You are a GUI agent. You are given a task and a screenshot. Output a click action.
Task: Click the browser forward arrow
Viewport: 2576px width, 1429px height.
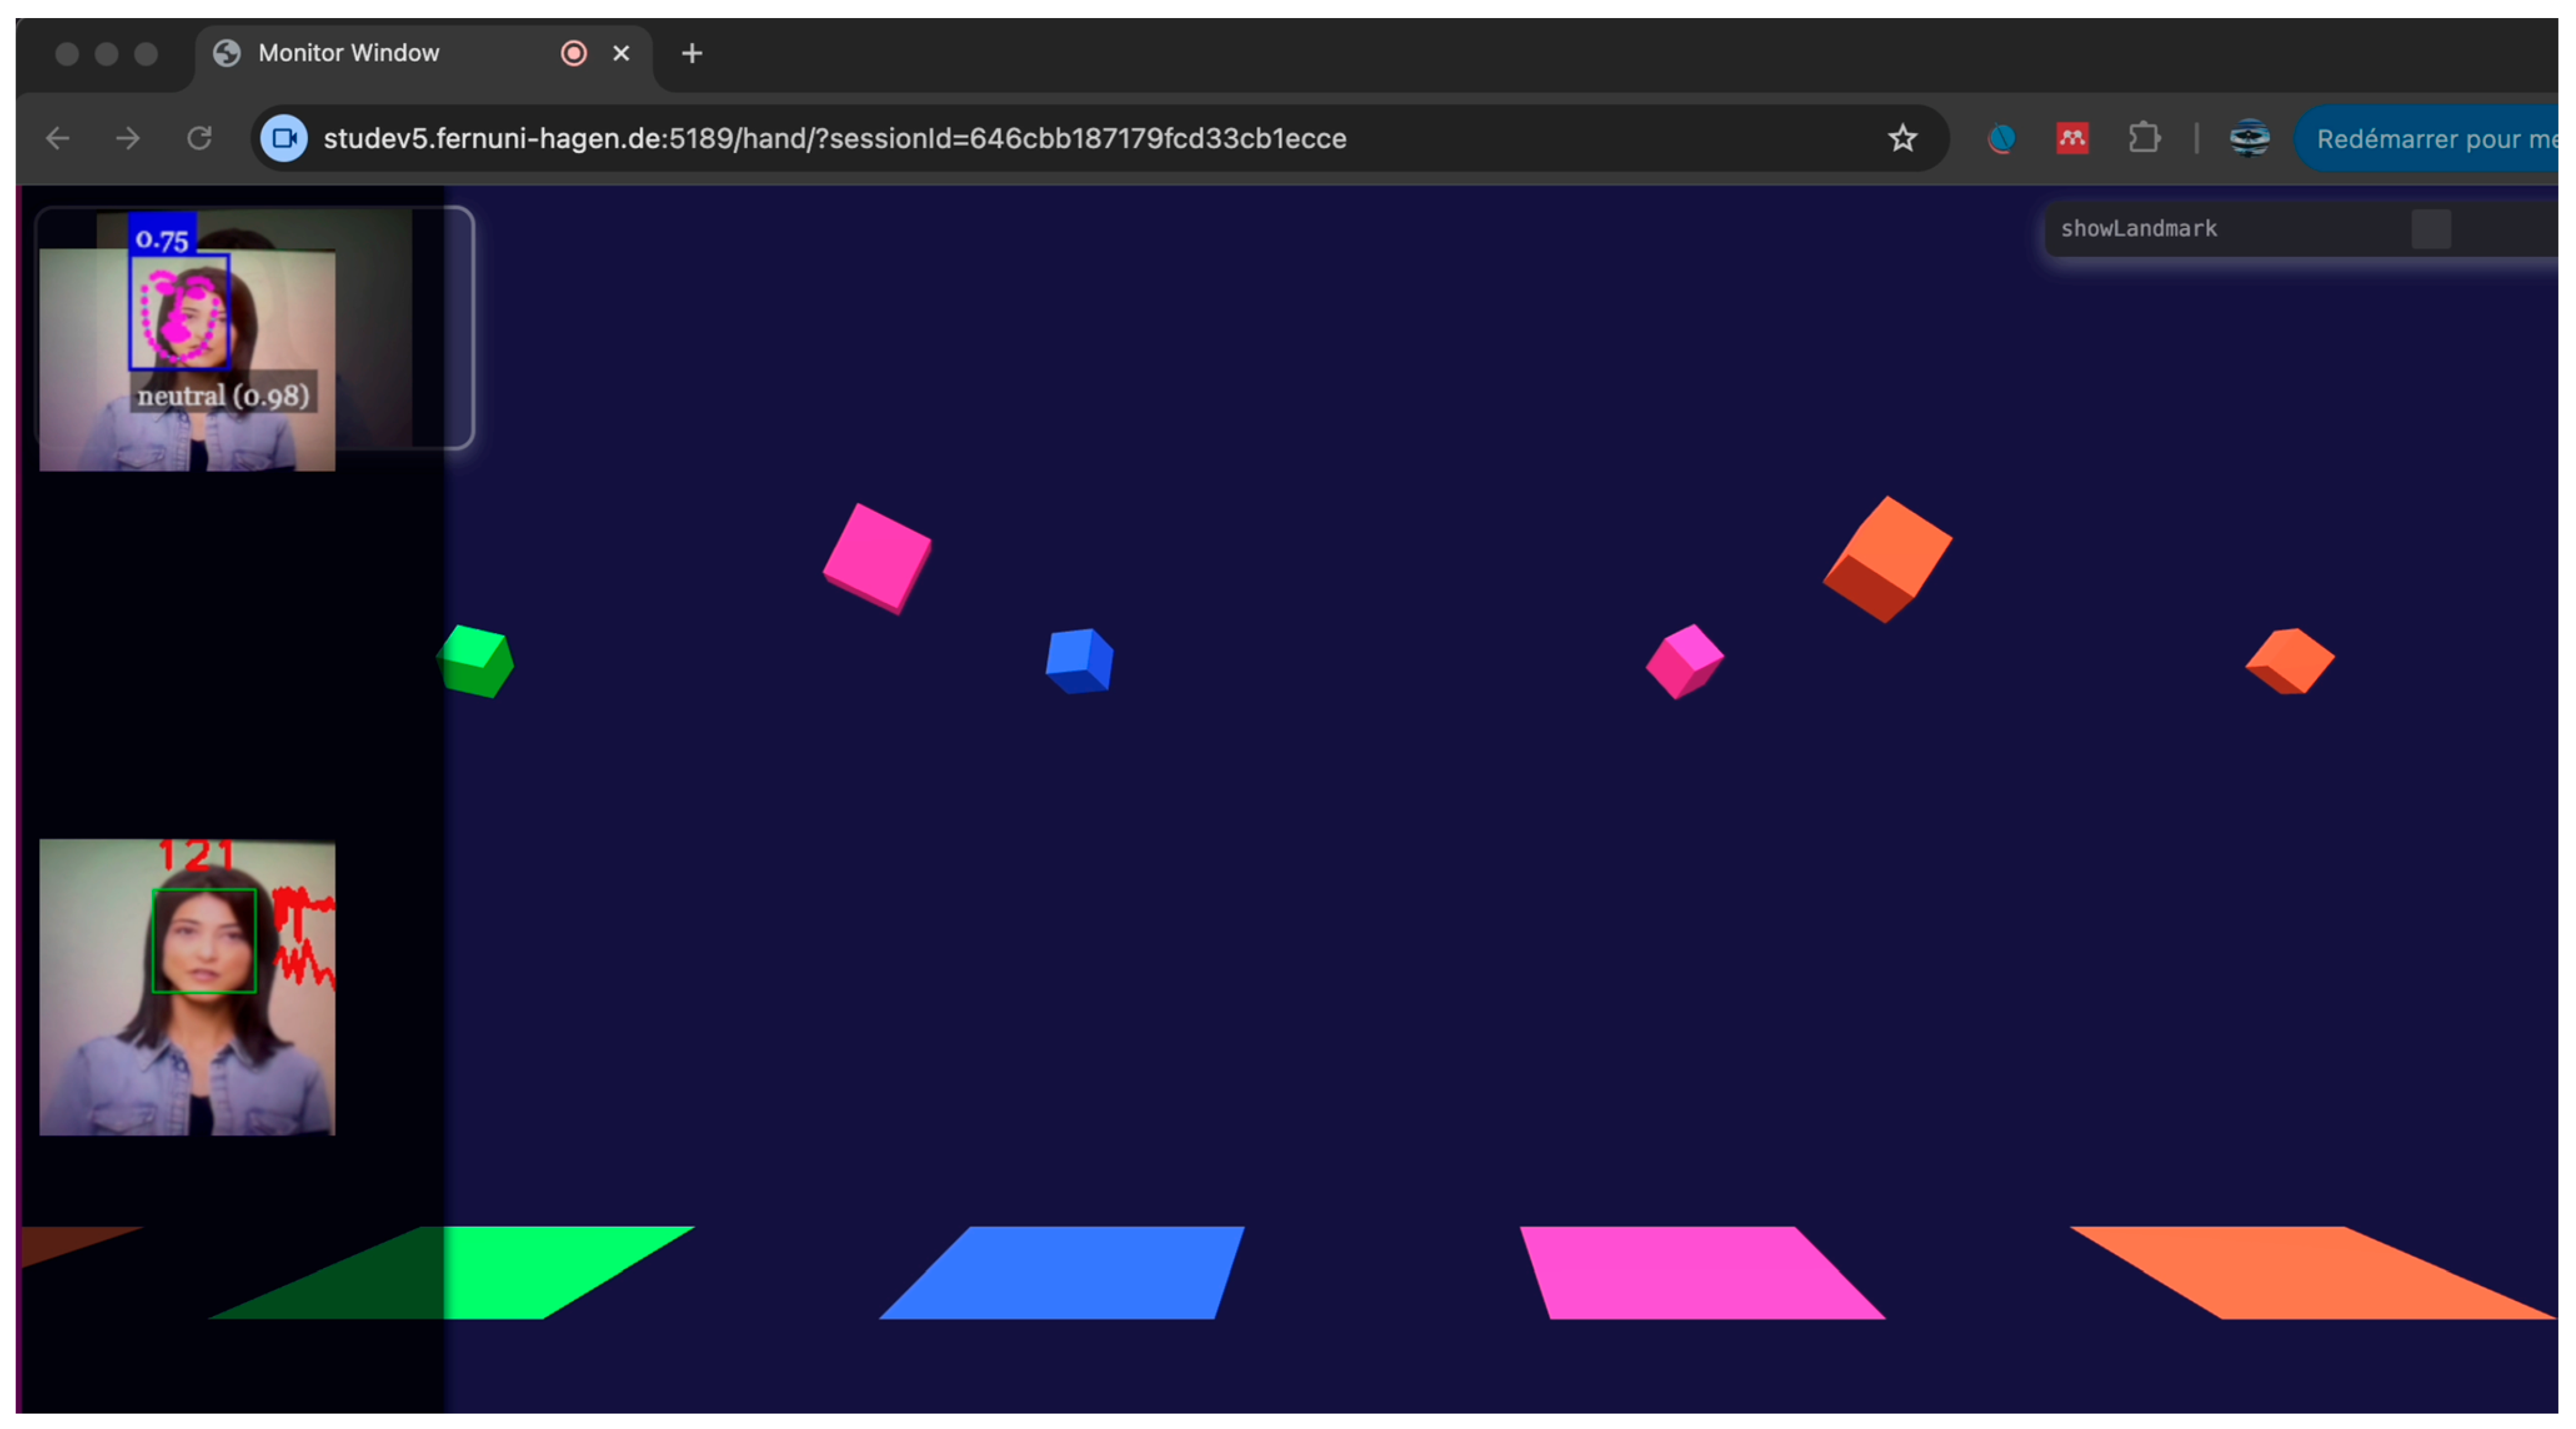click(128, 138)
